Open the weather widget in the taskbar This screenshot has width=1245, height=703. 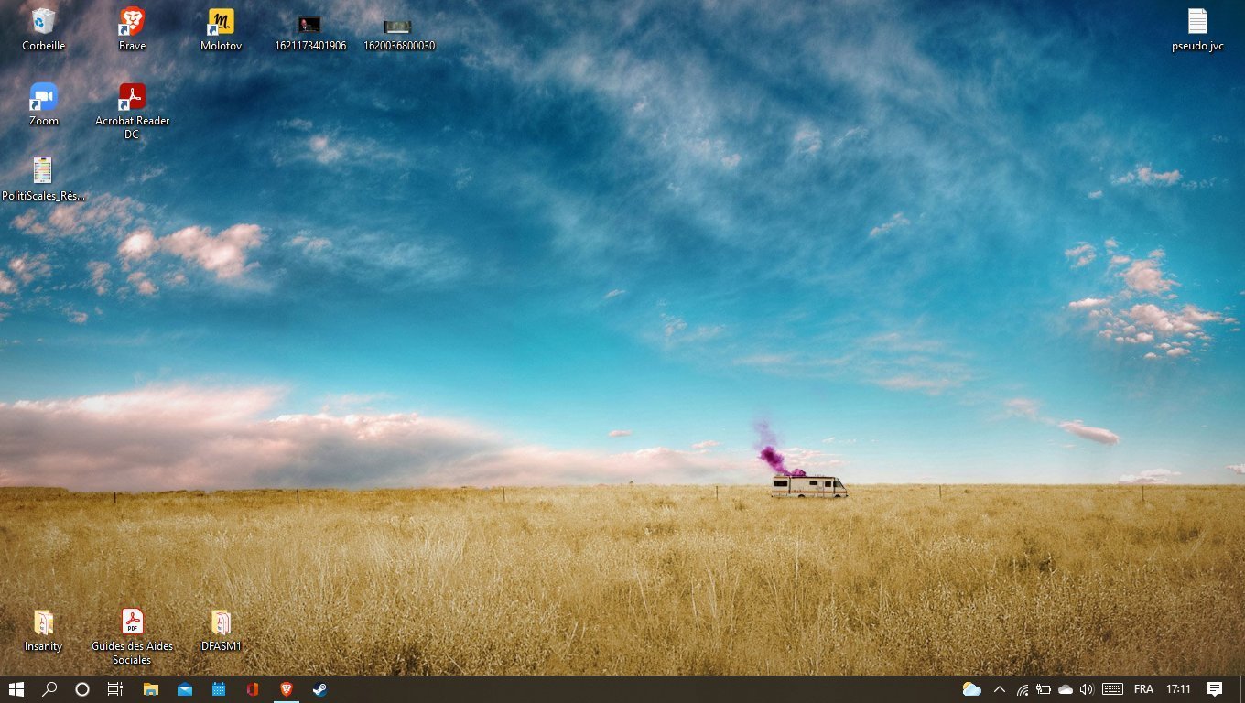coord(971,689)
